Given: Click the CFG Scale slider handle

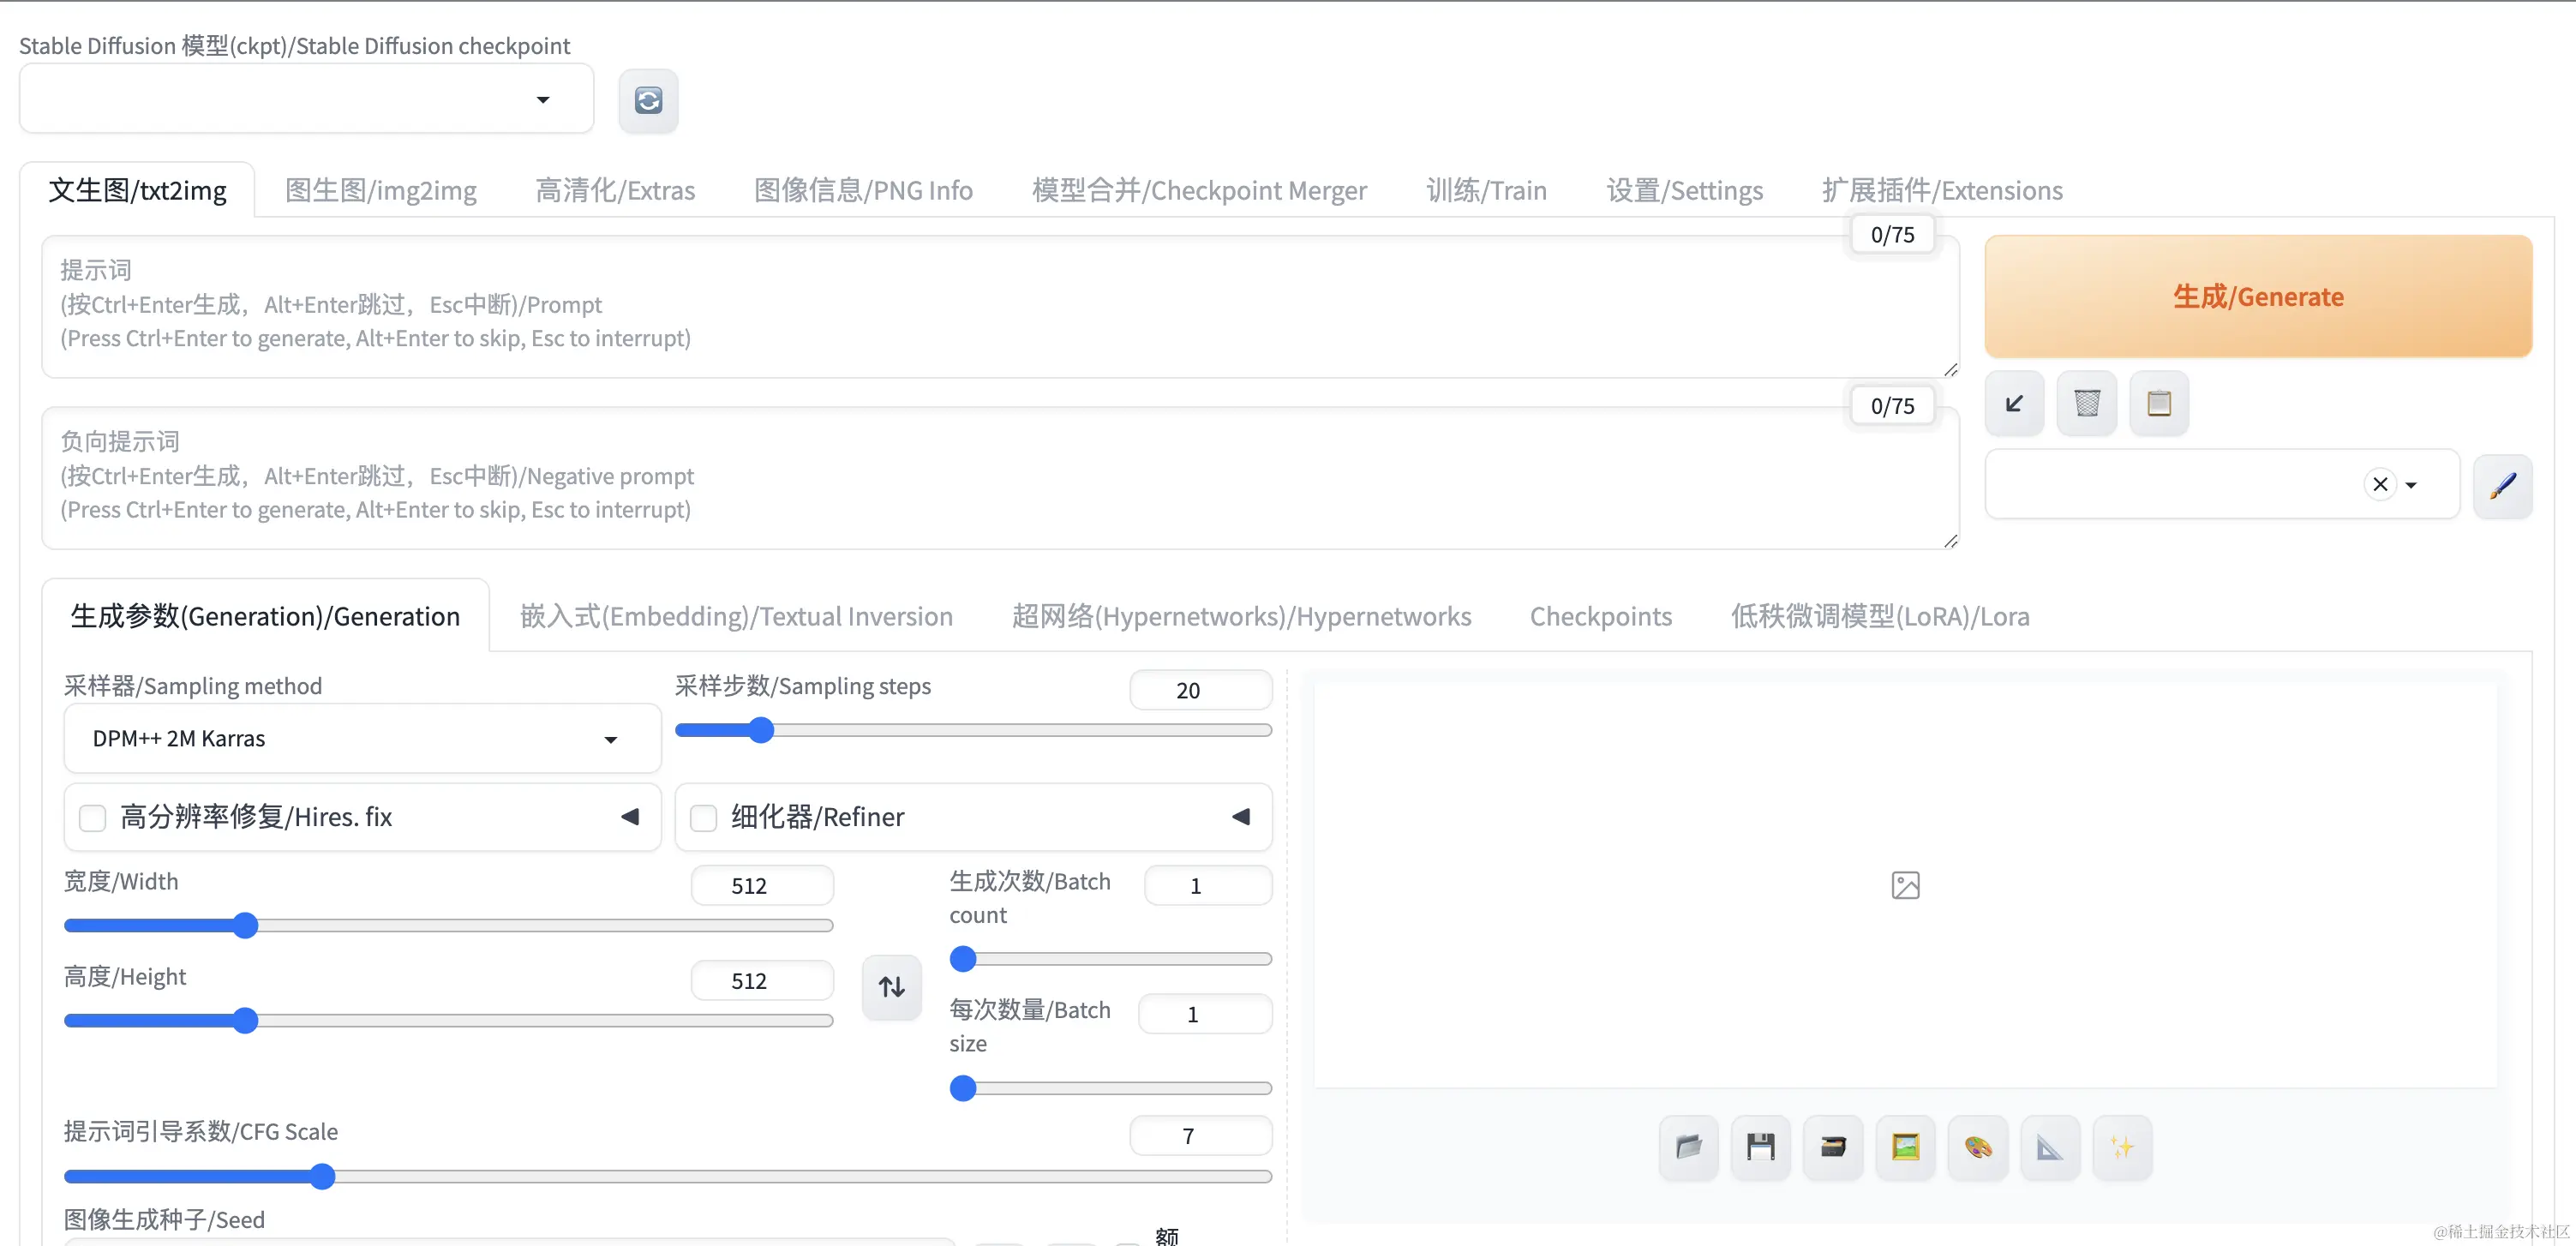Looking at the screenshot, I should pos(322,1177).
